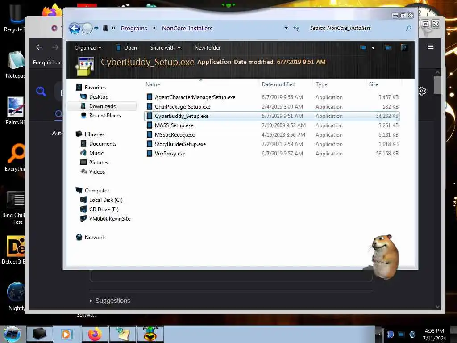Click the Explorer forward arrow button
The width and height of the screenshot is (457, 343).
coord(87,28)
